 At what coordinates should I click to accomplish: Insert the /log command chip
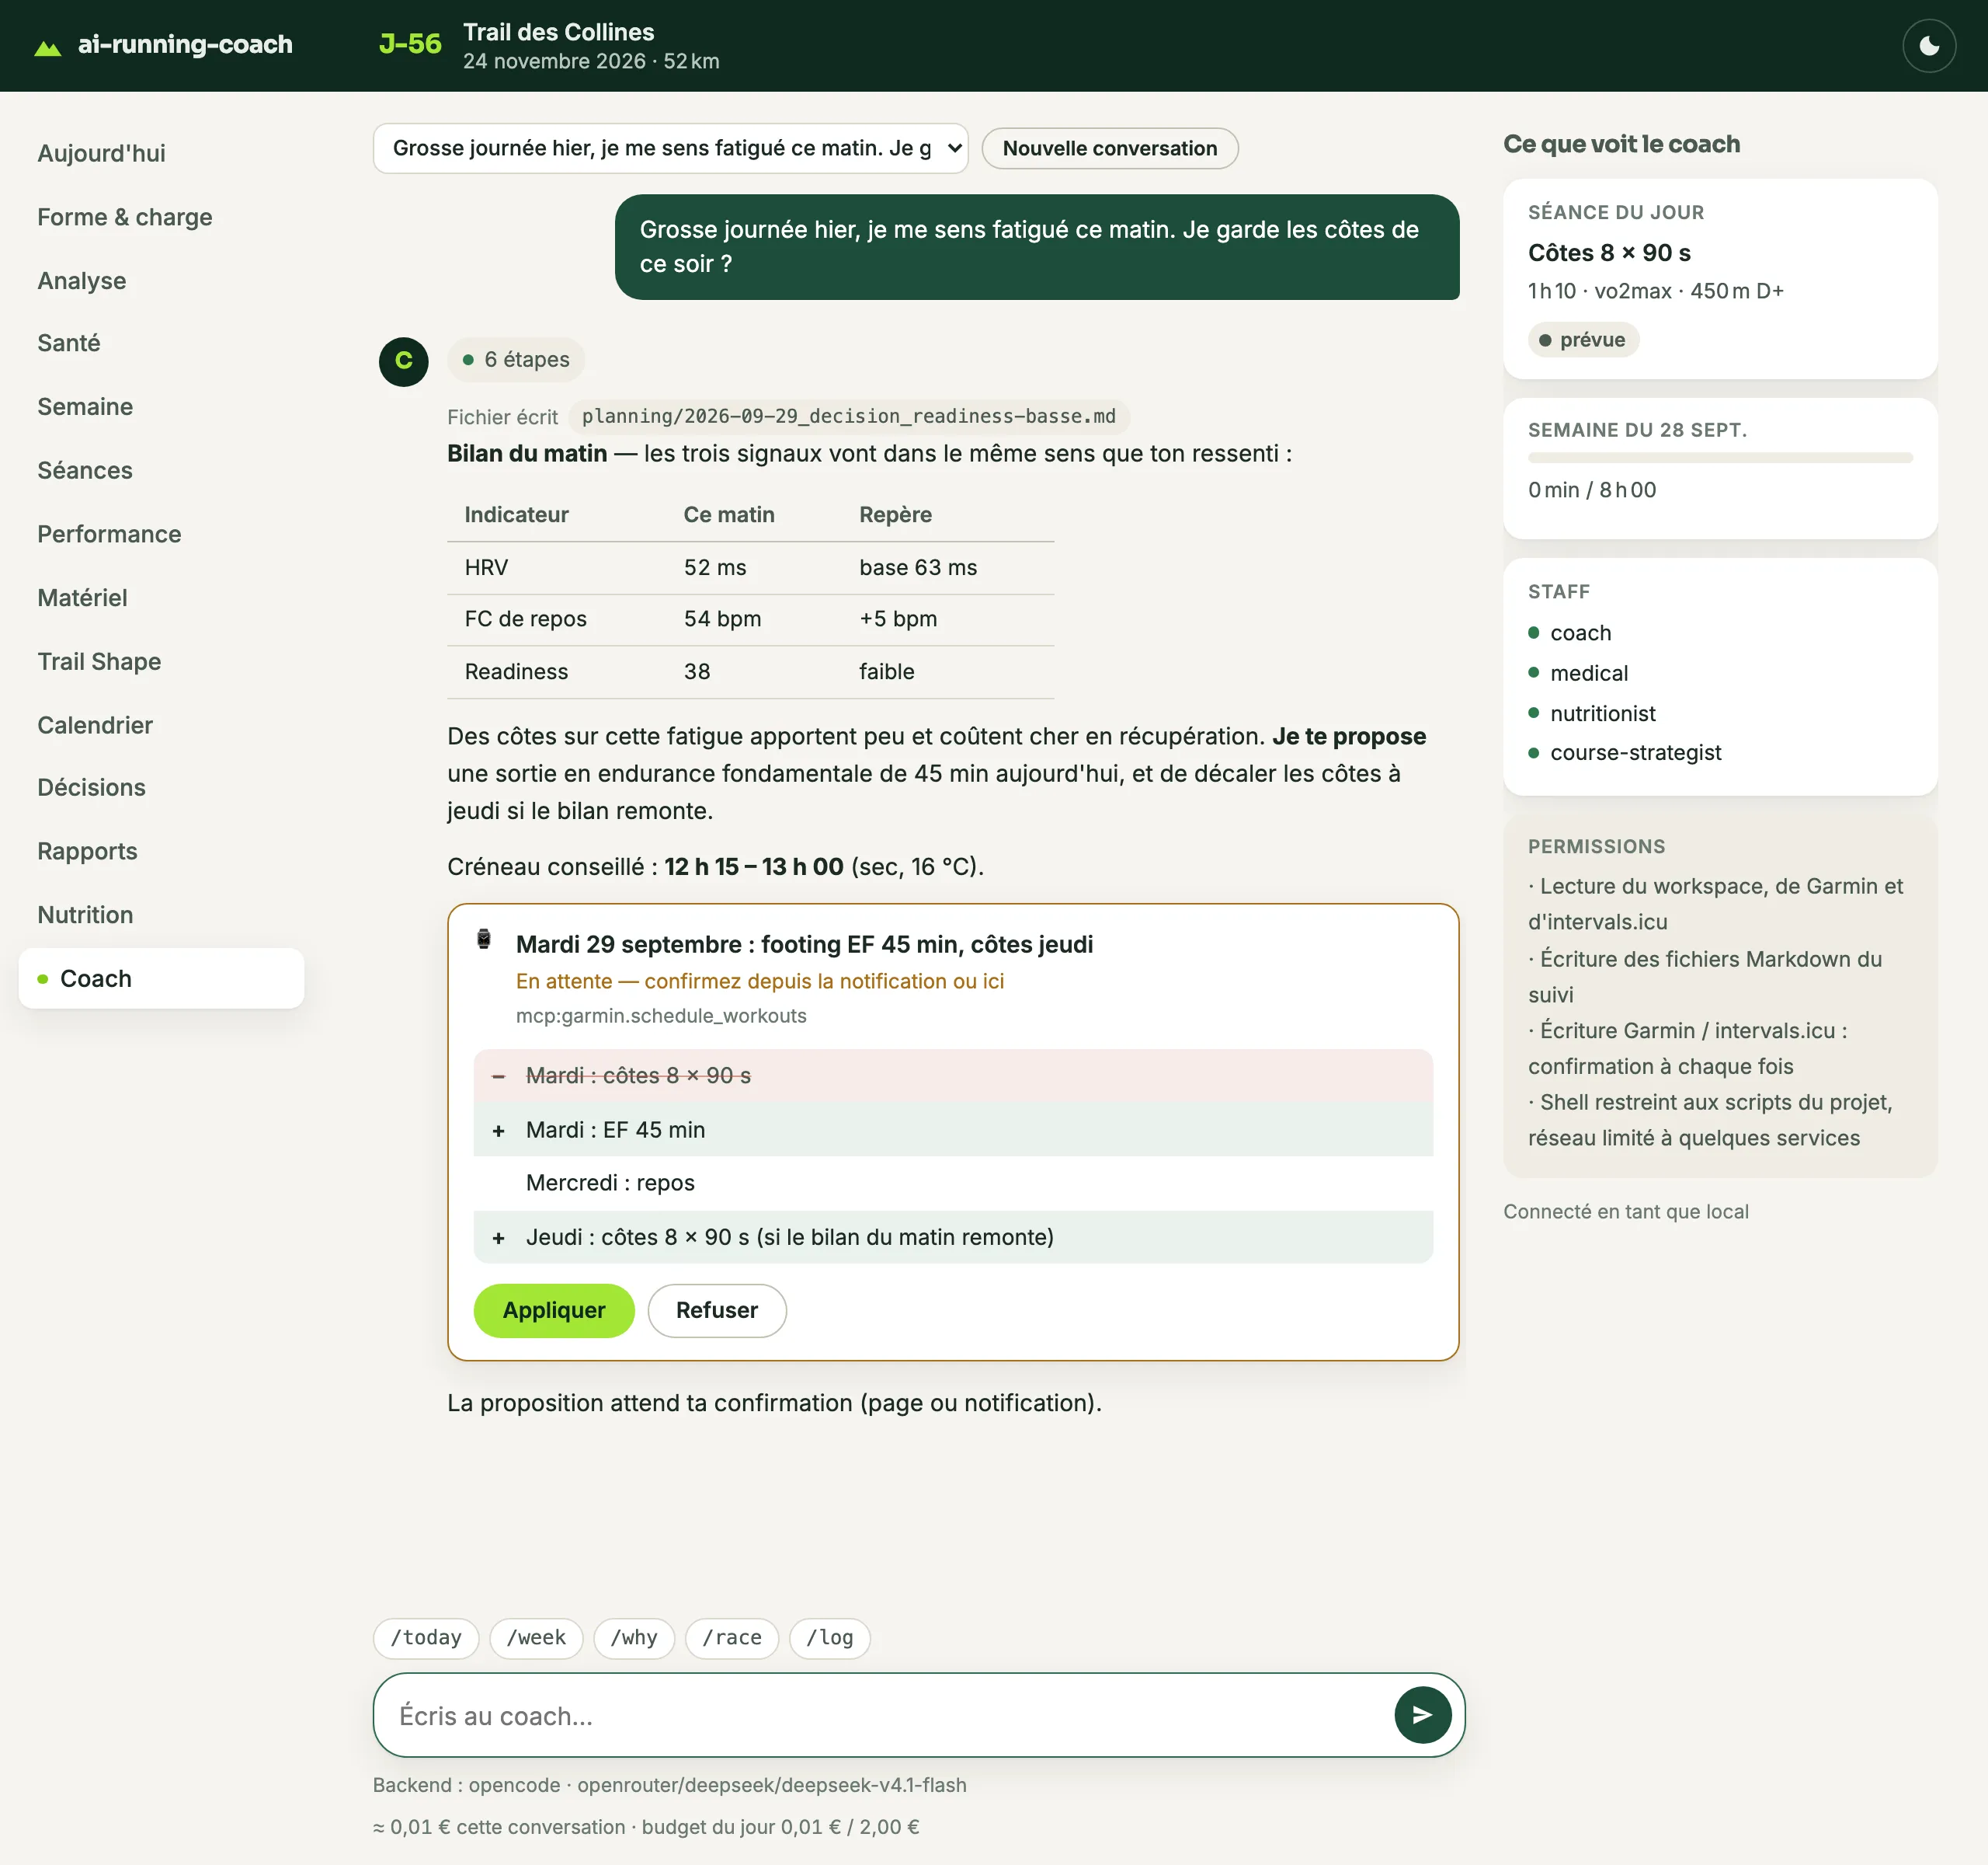click(830, 1638)
